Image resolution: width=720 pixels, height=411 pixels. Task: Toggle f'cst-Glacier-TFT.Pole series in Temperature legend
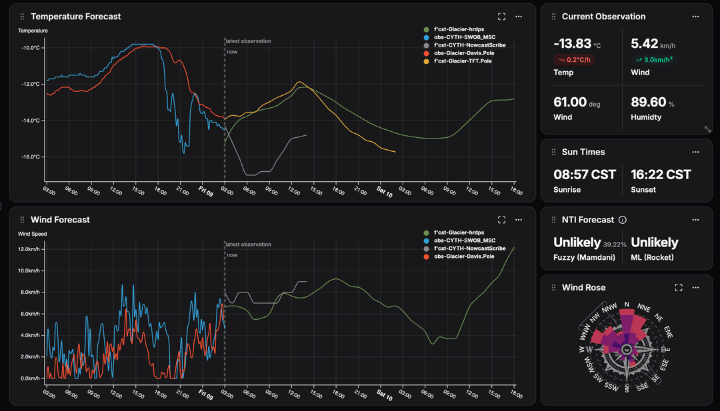pyautogui.click(x=462, y=61)
